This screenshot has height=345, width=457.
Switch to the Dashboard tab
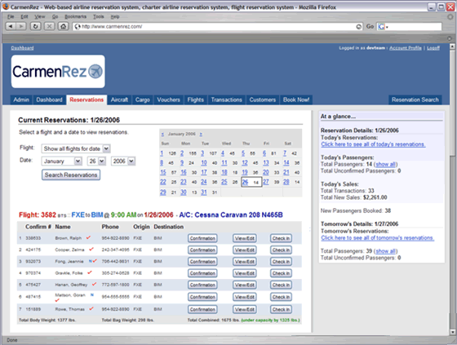(49, 100)
